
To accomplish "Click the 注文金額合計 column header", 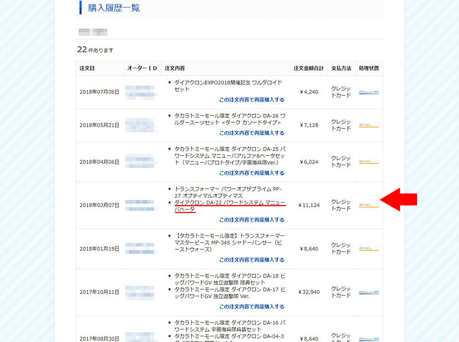I will pos(309,68).
